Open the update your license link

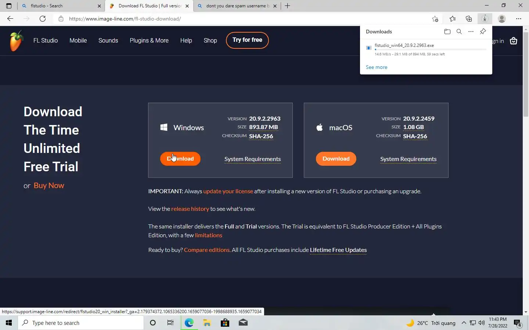click(228, 191)
